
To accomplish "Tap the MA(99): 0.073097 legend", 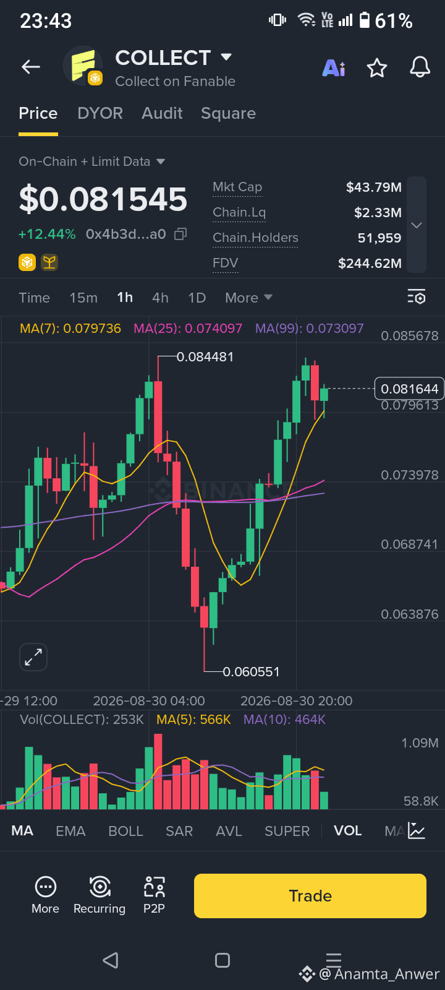I will click(x=310, y=329).
